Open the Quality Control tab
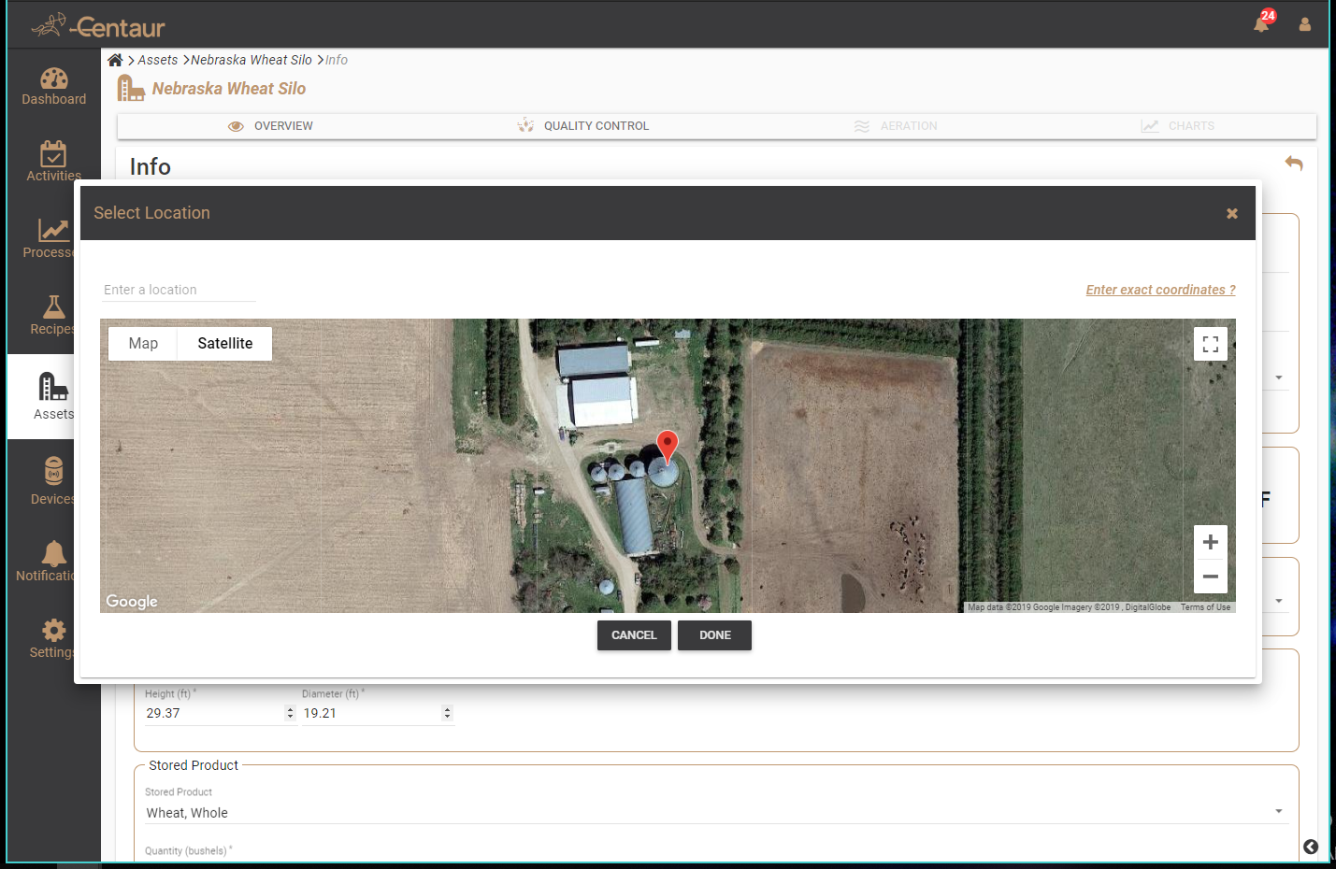The image size is (1336, 869). pyautogui.click(x=584, y=126)
